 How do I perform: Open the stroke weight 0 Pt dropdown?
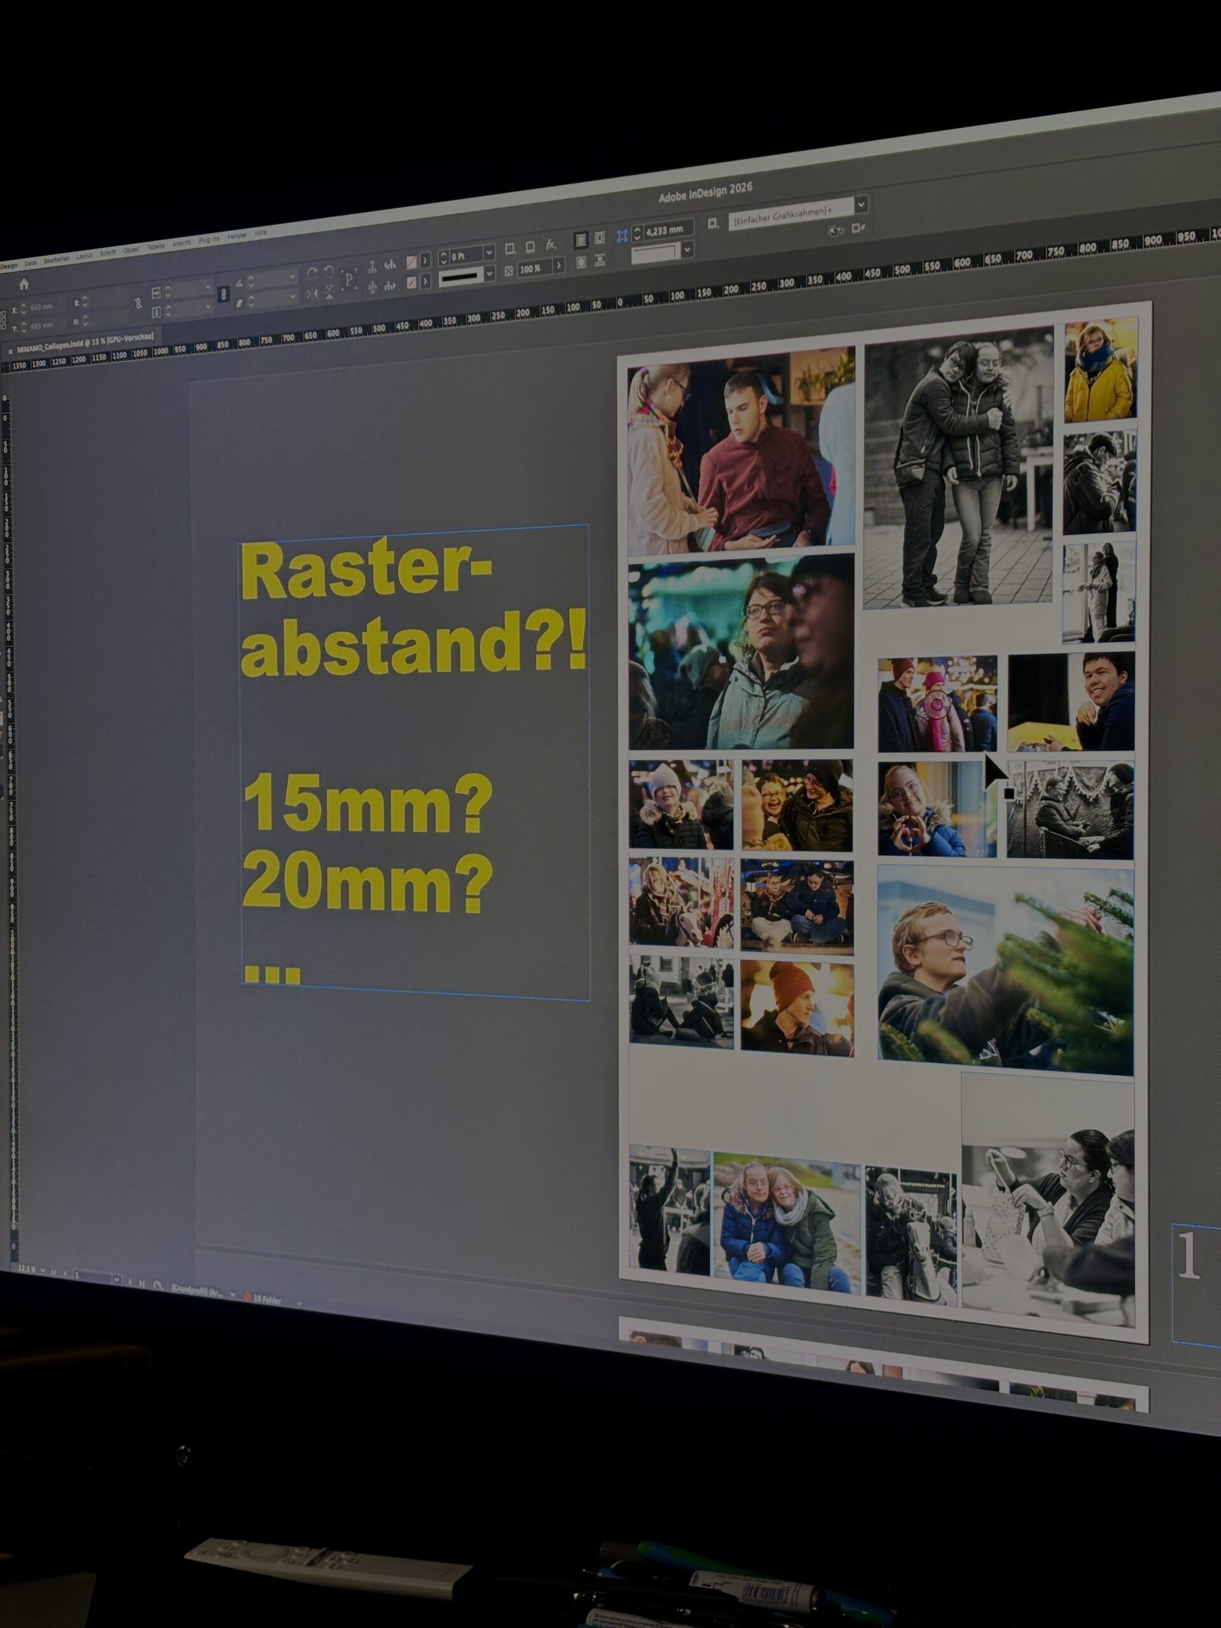tap(488, 252)
